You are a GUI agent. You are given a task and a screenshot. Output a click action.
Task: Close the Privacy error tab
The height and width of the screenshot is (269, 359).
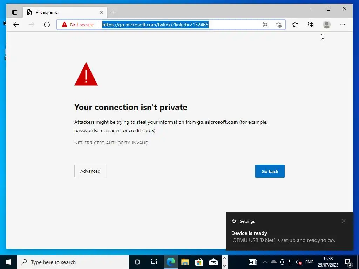point(101,12)
